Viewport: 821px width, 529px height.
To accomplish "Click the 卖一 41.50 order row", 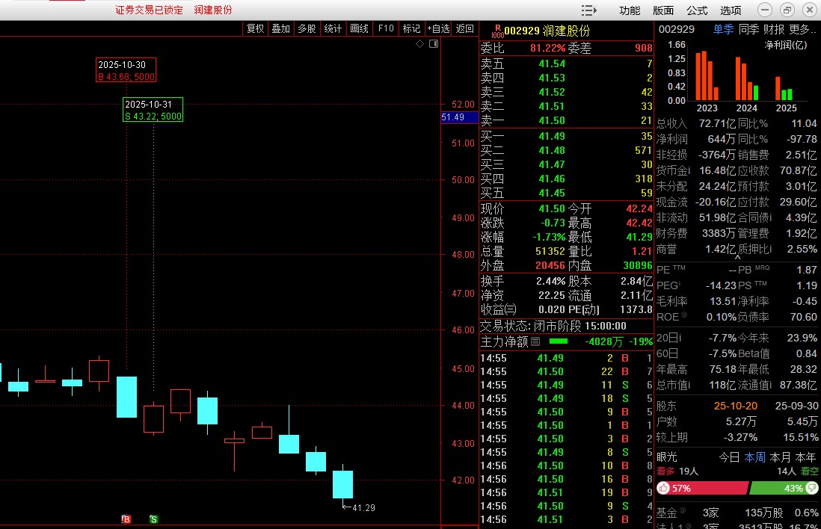I will 567,120.
